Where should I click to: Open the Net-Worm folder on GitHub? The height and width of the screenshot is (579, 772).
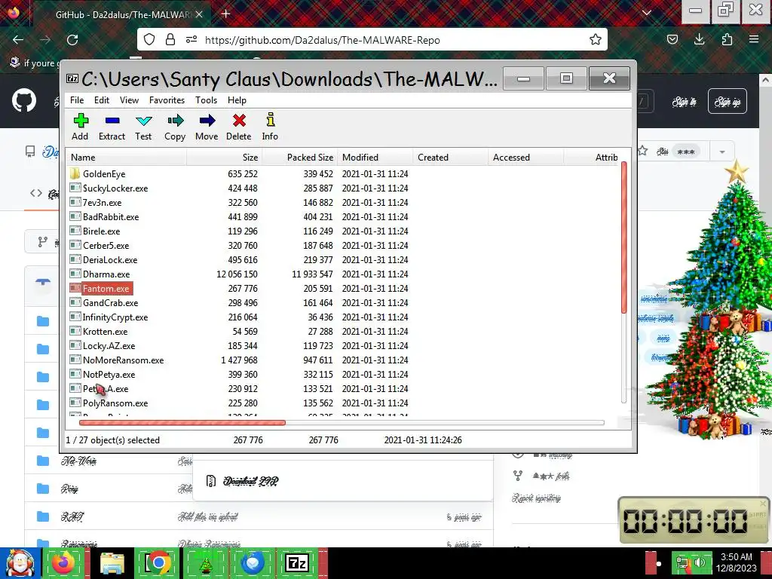coord(78,461)
